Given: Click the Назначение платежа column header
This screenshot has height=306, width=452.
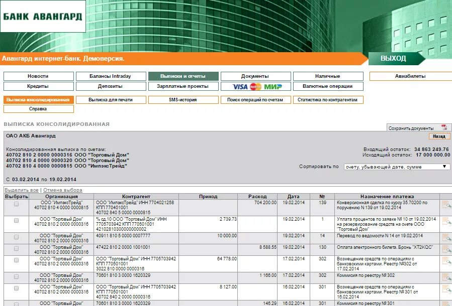Looking at the screenshot, I should [x=387, y=197].
